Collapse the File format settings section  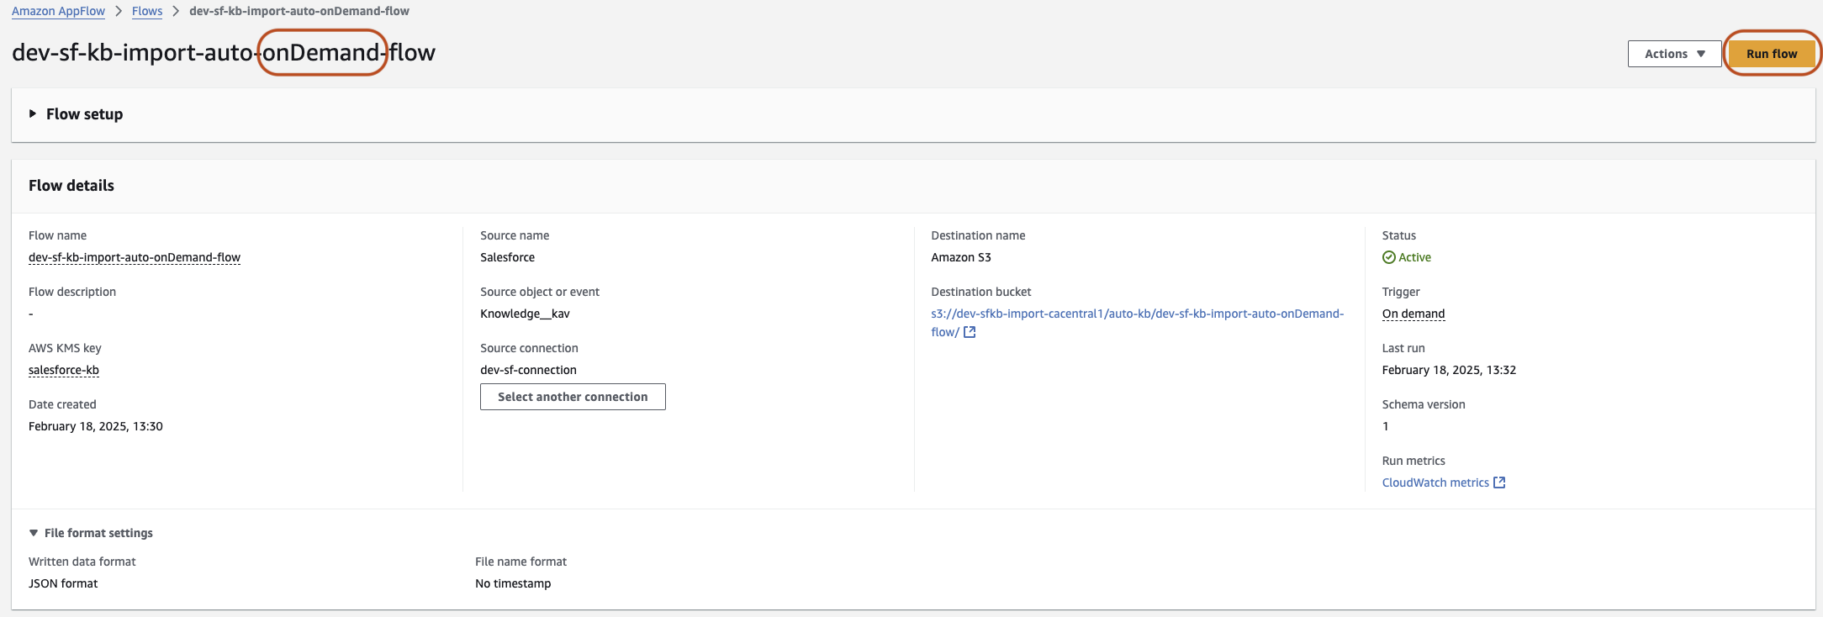91,533
